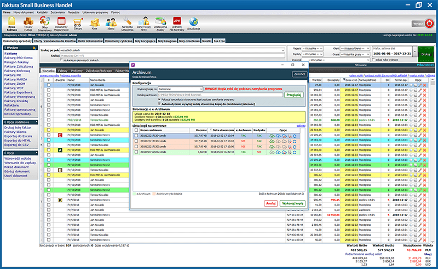
Task: Click the Przeglądaj button
Action: click(294, 95)
